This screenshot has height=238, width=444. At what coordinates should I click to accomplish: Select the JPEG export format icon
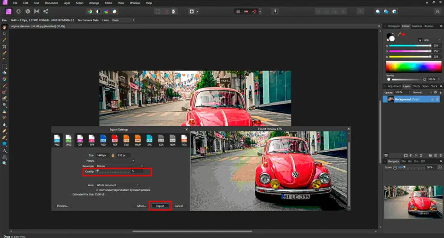click(69, 140)
